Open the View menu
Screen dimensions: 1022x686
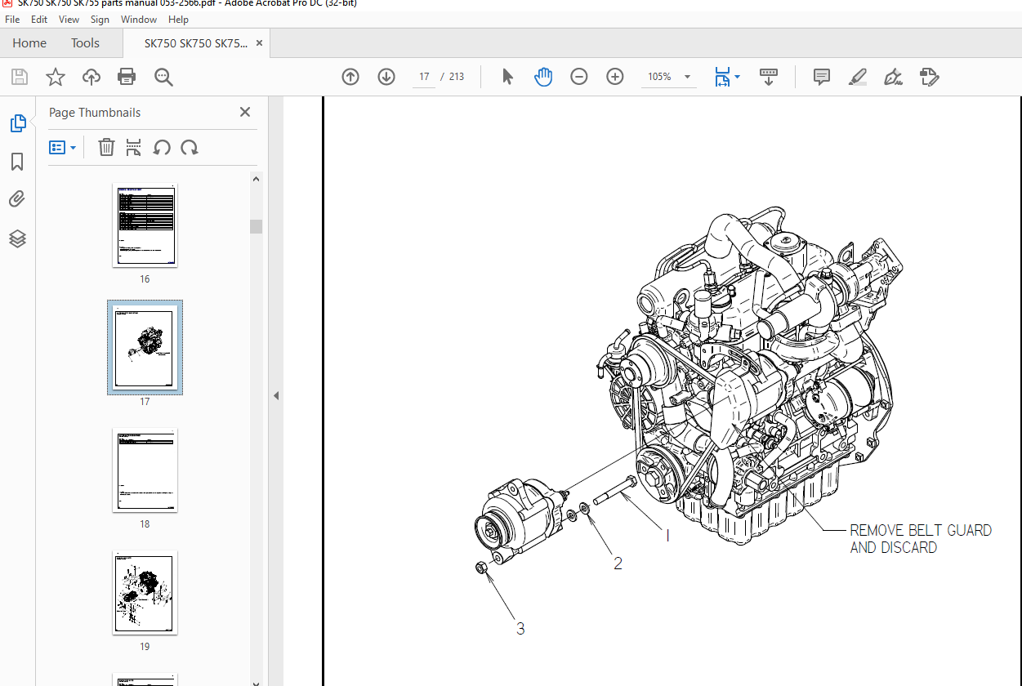pyautogui.click(x=69, y=19)
